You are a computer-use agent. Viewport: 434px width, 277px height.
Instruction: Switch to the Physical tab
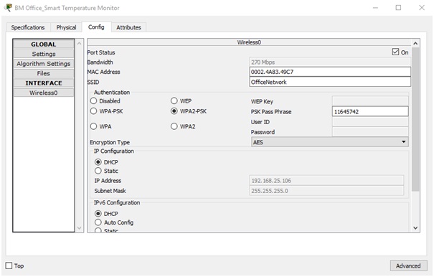click(x=66, y=27)
